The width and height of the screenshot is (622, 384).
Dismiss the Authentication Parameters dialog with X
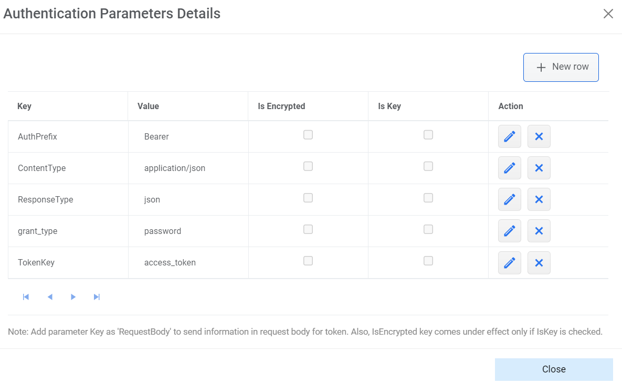click(608, 14)
